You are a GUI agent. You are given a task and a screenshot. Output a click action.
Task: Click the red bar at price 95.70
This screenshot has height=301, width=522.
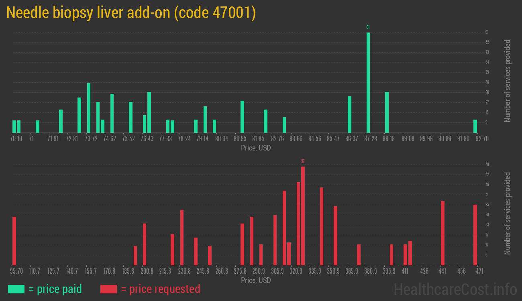[14, 241]
